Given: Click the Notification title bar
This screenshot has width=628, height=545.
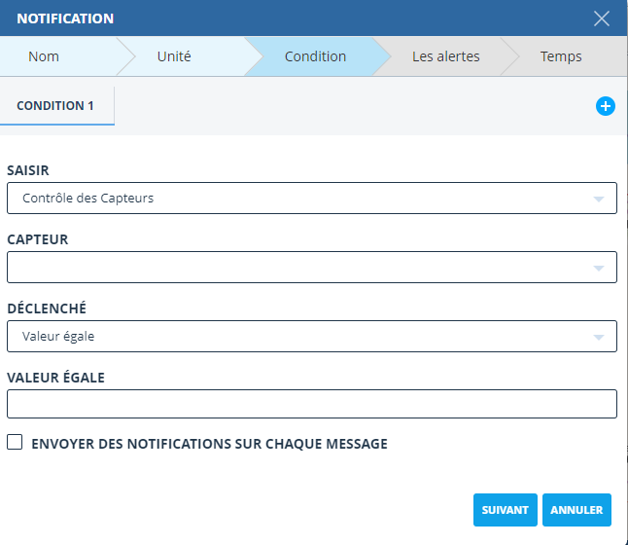Looking at the screenshot, I should 292,18.
